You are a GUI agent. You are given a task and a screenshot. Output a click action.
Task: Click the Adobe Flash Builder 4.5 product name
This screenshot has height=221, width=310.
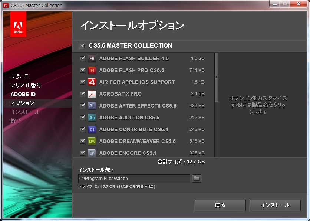tap(134, 58)
